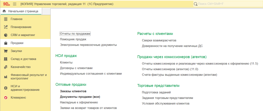Open the hamburger main menu

point(15,4)
